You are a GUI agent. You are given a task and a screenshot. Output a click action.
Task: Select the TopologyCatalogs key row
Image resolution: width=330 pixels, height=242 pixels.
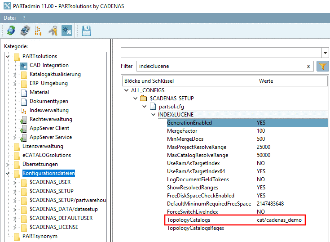pyautogui.click(x=189, y=220)
